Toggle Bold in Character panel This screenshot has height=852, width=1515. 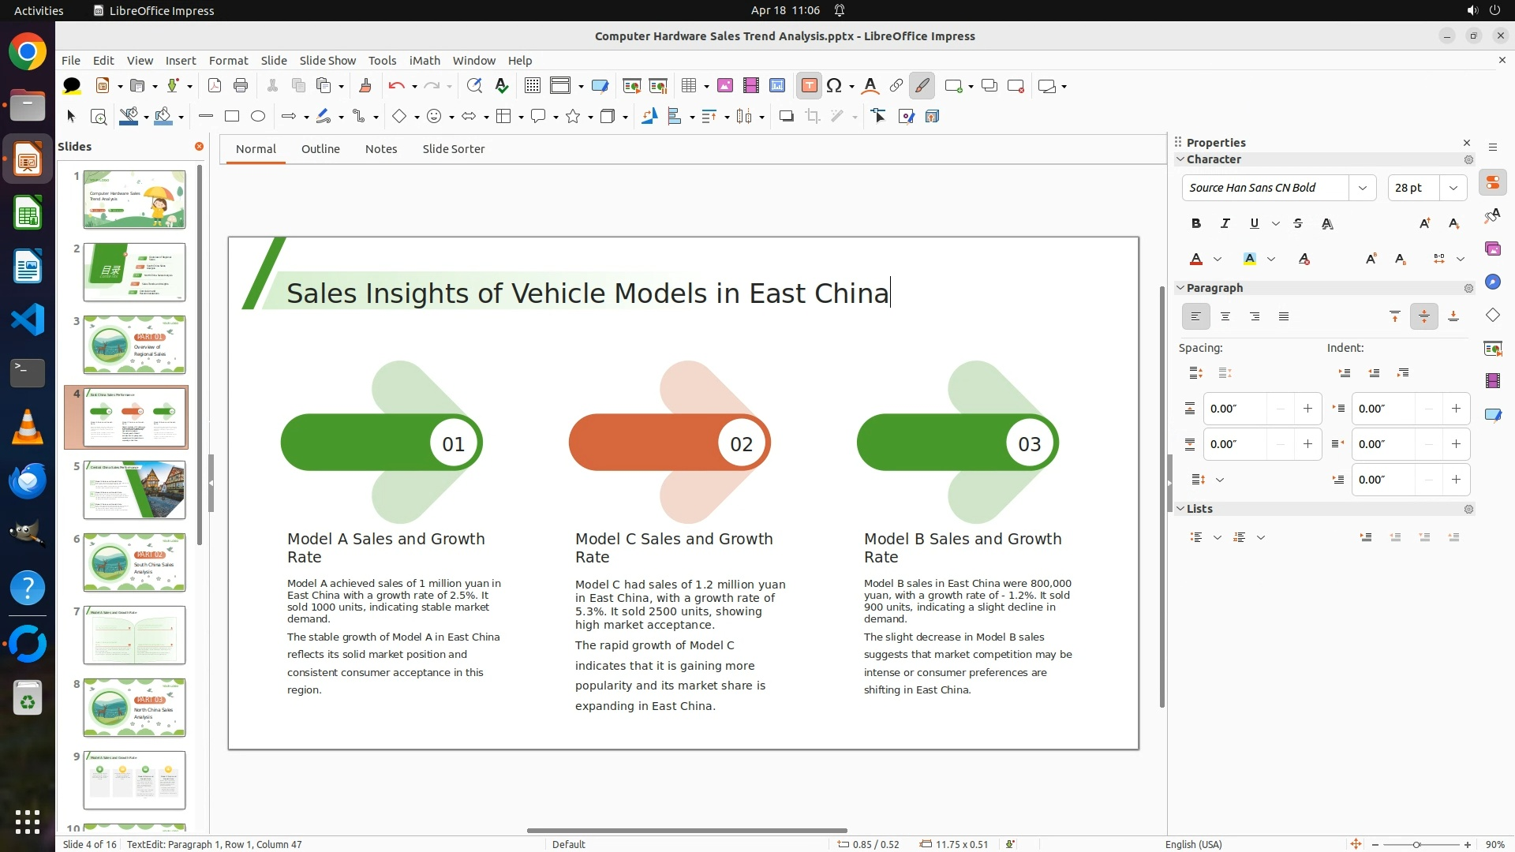(1195, 224)
